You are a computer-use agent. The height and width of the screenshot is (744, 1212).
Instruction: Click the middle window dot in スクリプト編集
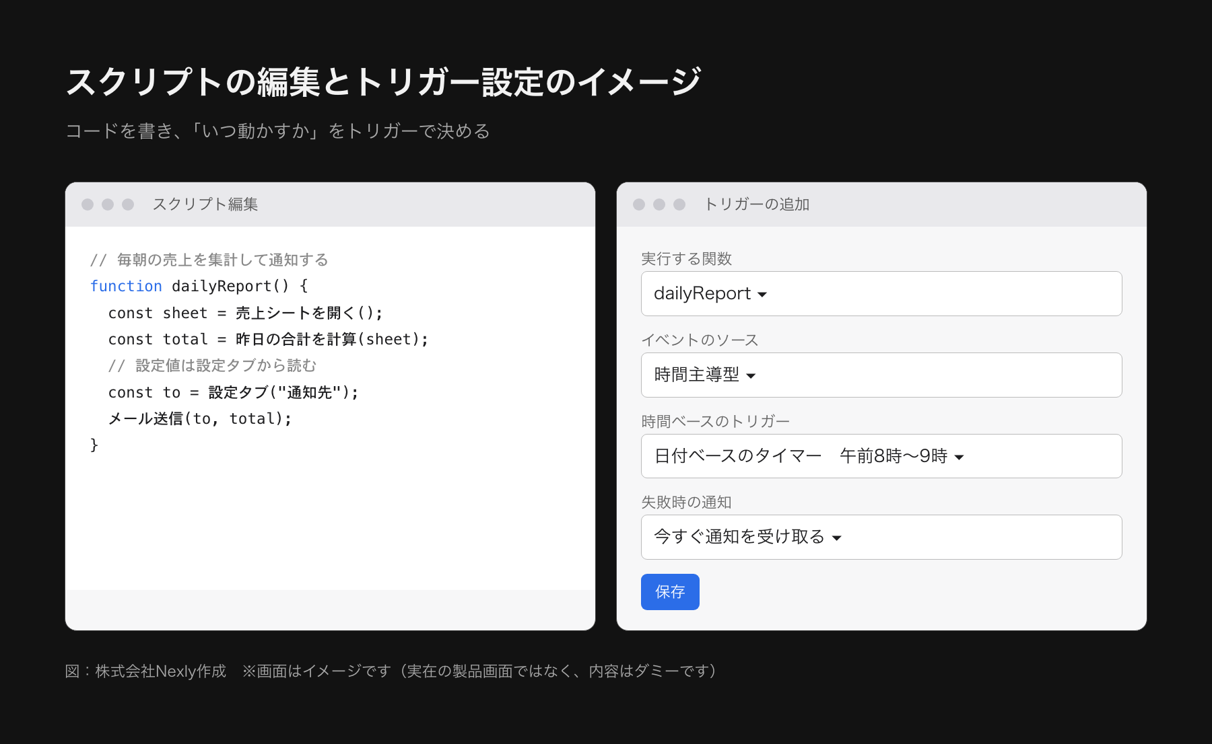(x=108, y=204)
